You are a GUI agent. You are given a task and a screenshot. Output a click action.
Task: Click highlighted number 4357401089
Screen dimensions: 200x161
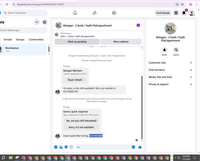pos(96,136)
